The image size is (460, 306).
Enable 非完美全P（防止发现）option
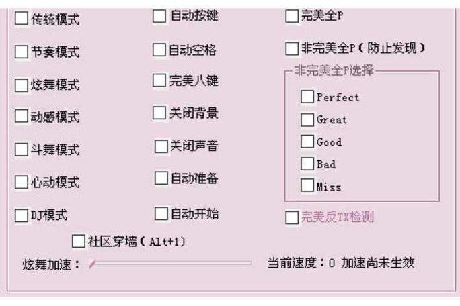(293, 48)
